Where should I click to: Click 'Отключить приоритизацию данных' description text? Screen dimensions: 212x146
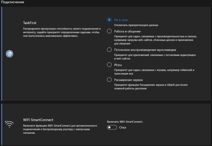pyautogui.click(x=136, y=25)
